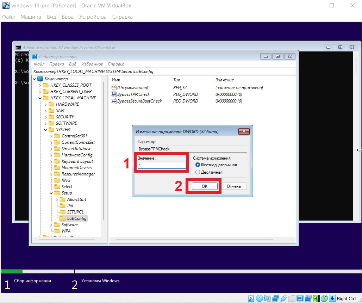Click the VirtualBox window title icon
Screen dimensions: 362x303
tap(6, 5)
